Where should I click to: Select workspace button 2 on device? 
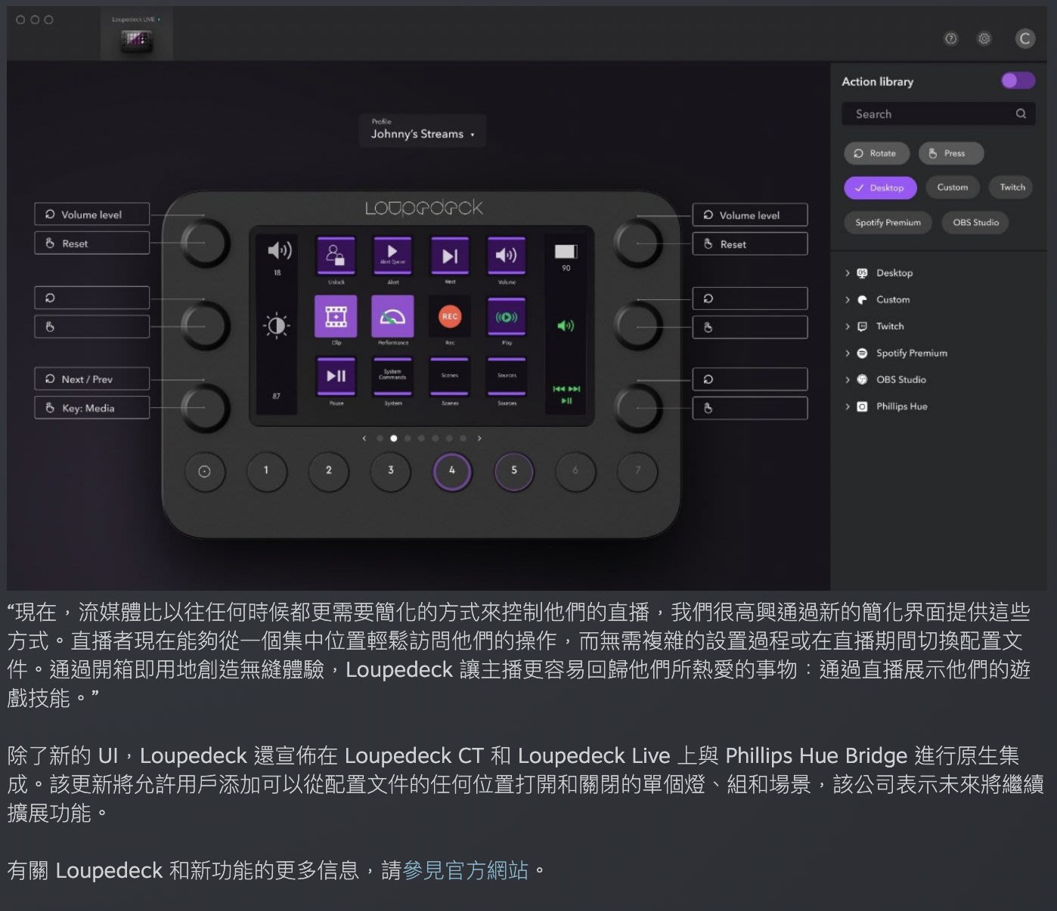point(328,471)
